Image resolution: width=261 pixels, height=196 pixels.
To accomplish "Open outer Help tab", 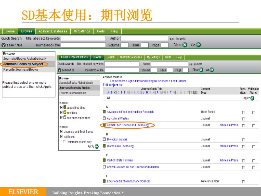I will (115, 31).
